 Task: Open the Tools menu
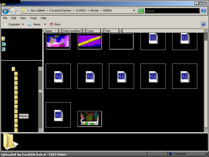pos(33,18)
